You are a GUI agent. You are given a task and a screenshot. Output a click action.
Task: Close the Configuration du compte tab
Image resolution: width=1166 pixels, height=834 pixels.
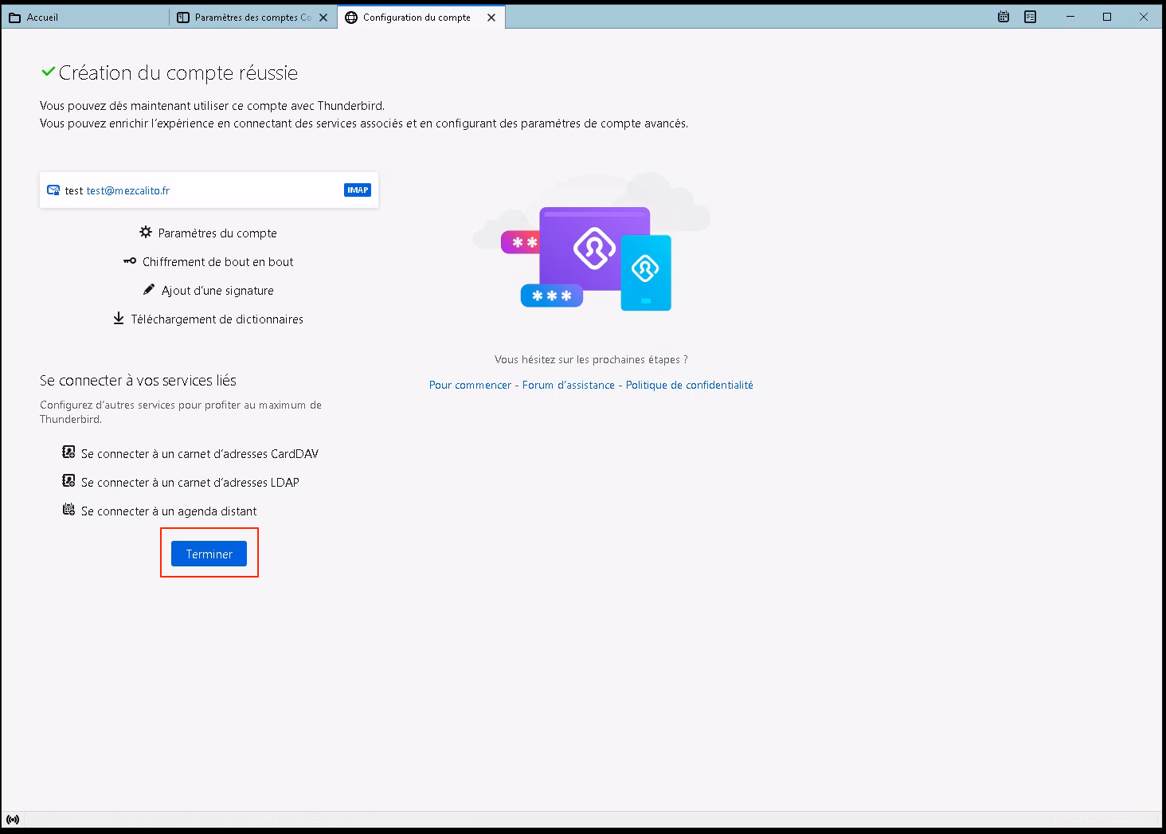[x=491, y=18]
